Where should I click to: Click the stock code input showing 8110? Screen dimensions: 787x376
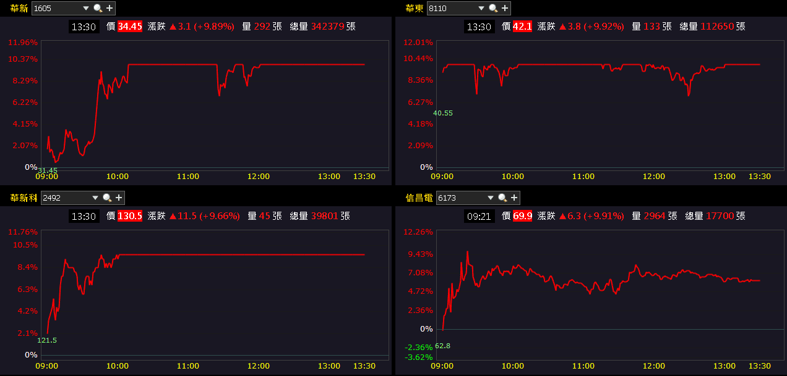(x=442, y=9)
